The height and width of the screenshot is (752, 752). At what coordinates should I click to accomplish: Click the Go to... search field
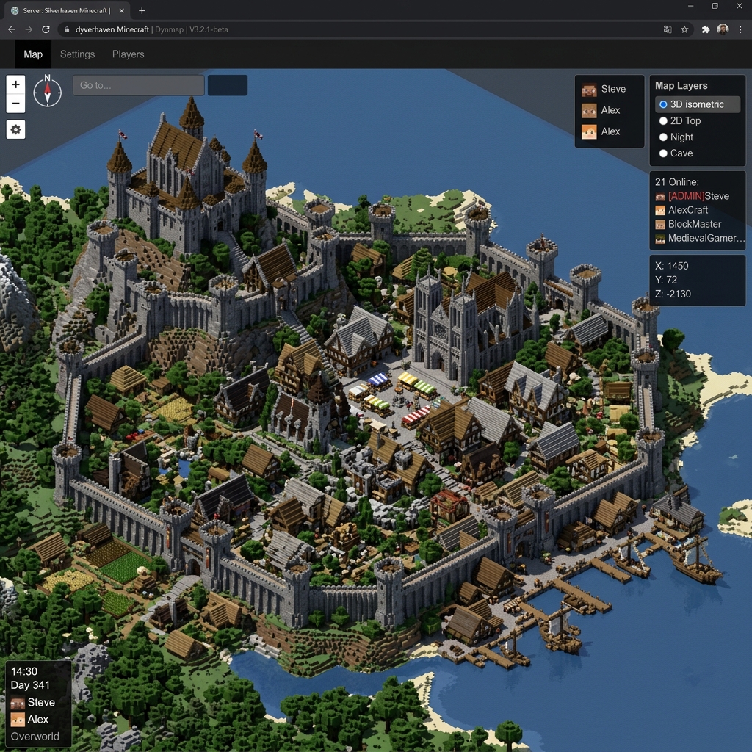click(x=139, y=85)
